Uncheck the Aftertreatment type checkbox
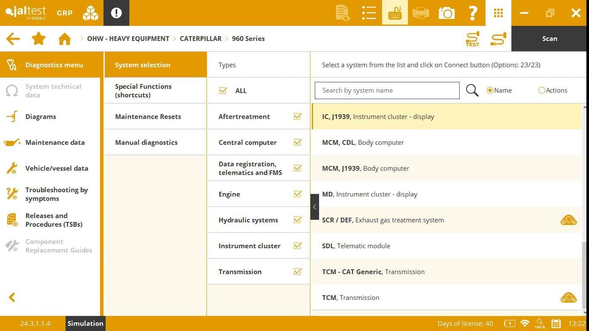Viewport: 589px width, 331px height. [297, 116]
